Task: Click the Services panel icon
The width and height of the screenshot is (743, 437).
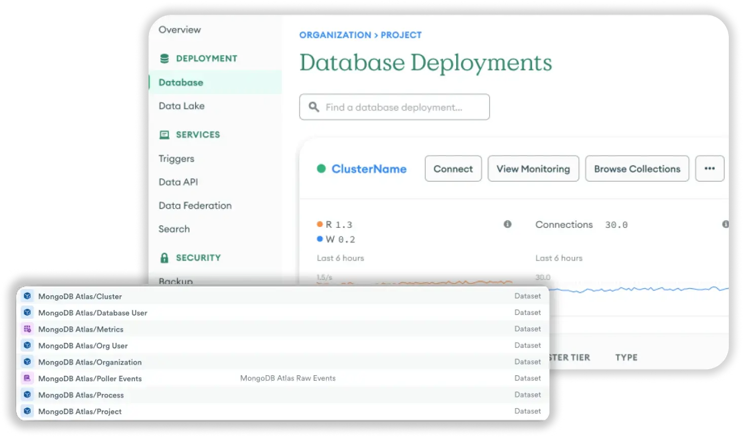Action: point(164,134)
